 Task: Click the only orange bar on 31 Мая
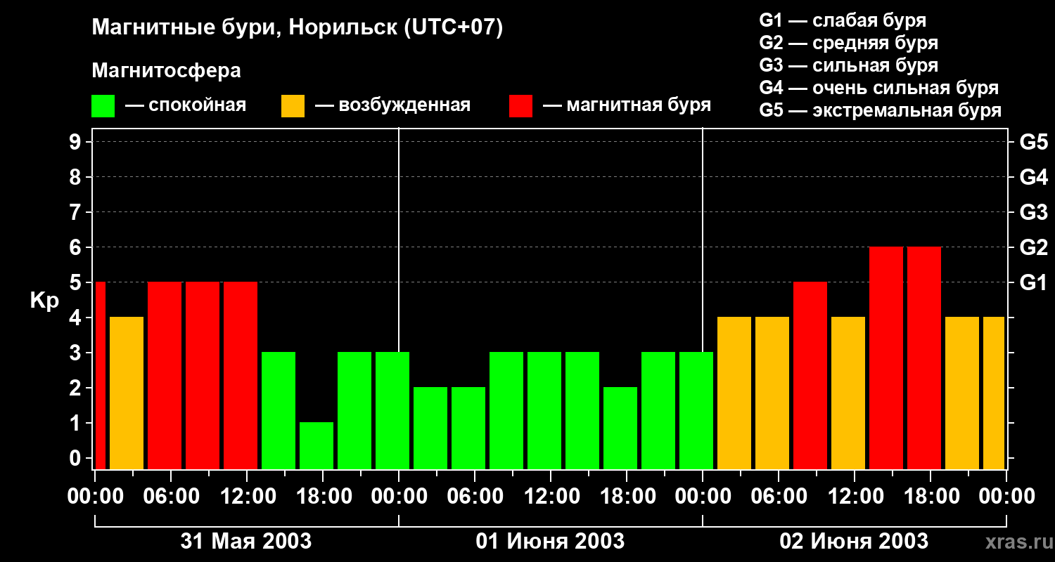coord(127,393)
